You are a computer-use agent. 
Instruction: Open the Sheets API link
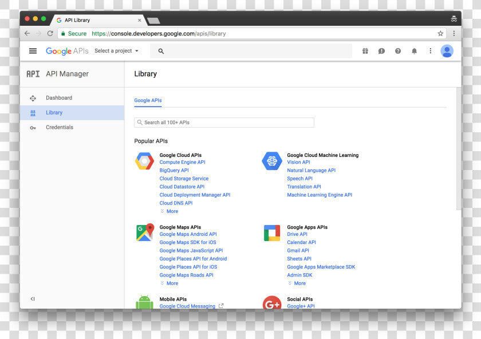299,259
